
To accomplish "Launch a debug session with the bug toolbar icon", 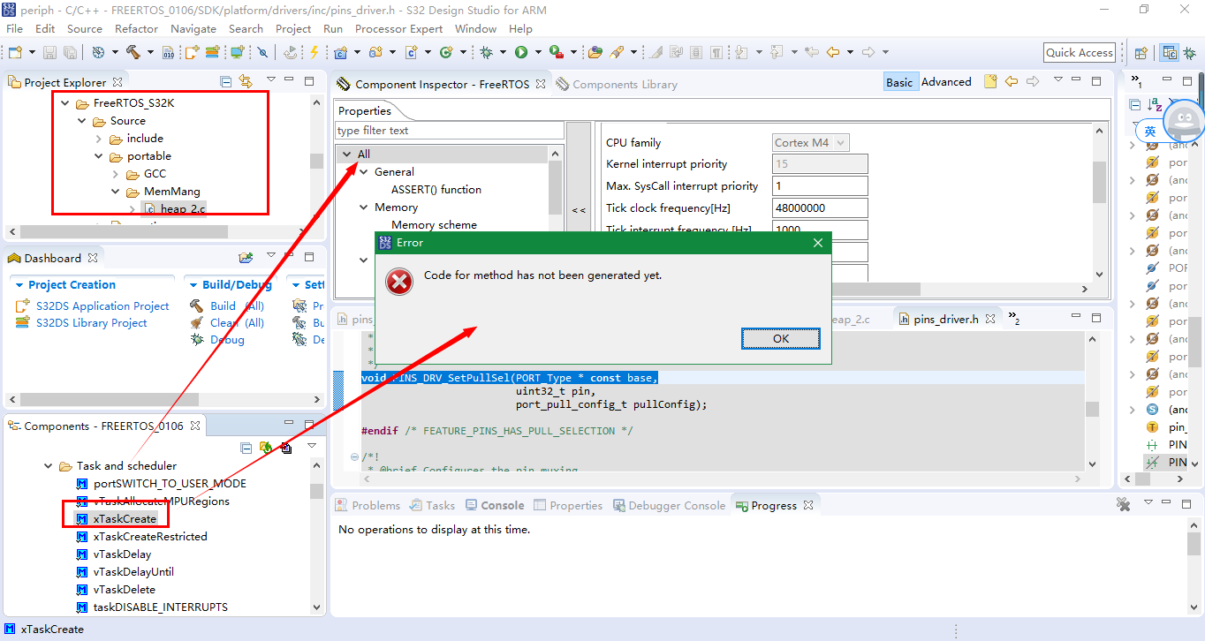I will pyautogui.click(x=487, y=53).
